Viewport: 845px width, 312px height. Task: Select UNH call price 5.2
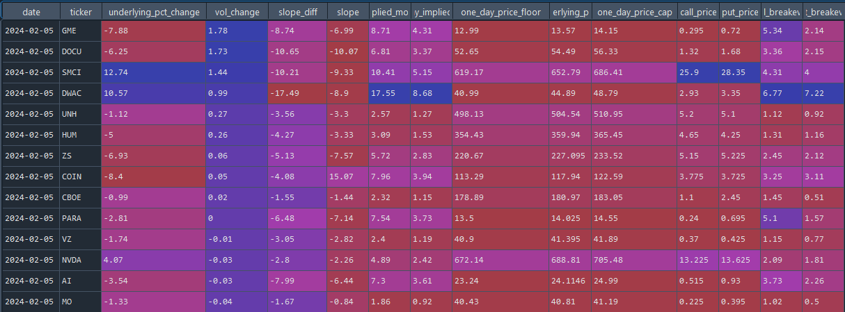coord(698,115)
